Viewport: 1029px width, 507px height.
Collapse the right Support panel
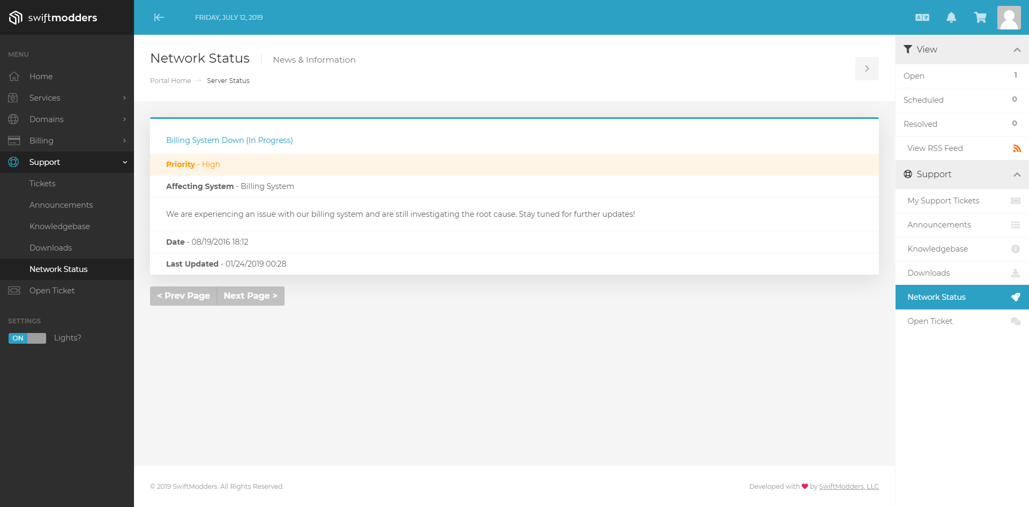pyautogui.click(x=1017, y=175)
